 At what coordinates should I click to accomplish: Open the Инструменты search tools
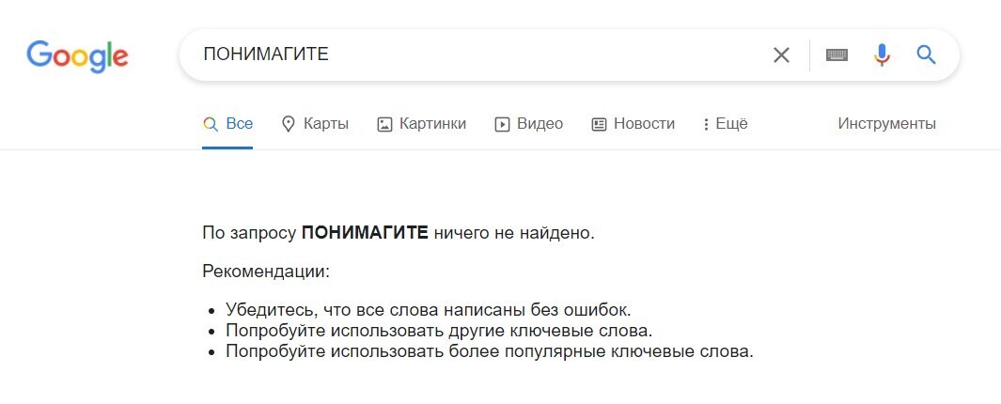(x=886, y=124)
